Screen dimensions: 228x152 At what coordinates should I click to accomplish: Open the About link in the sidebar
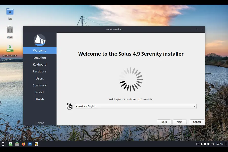coord(41,123)
